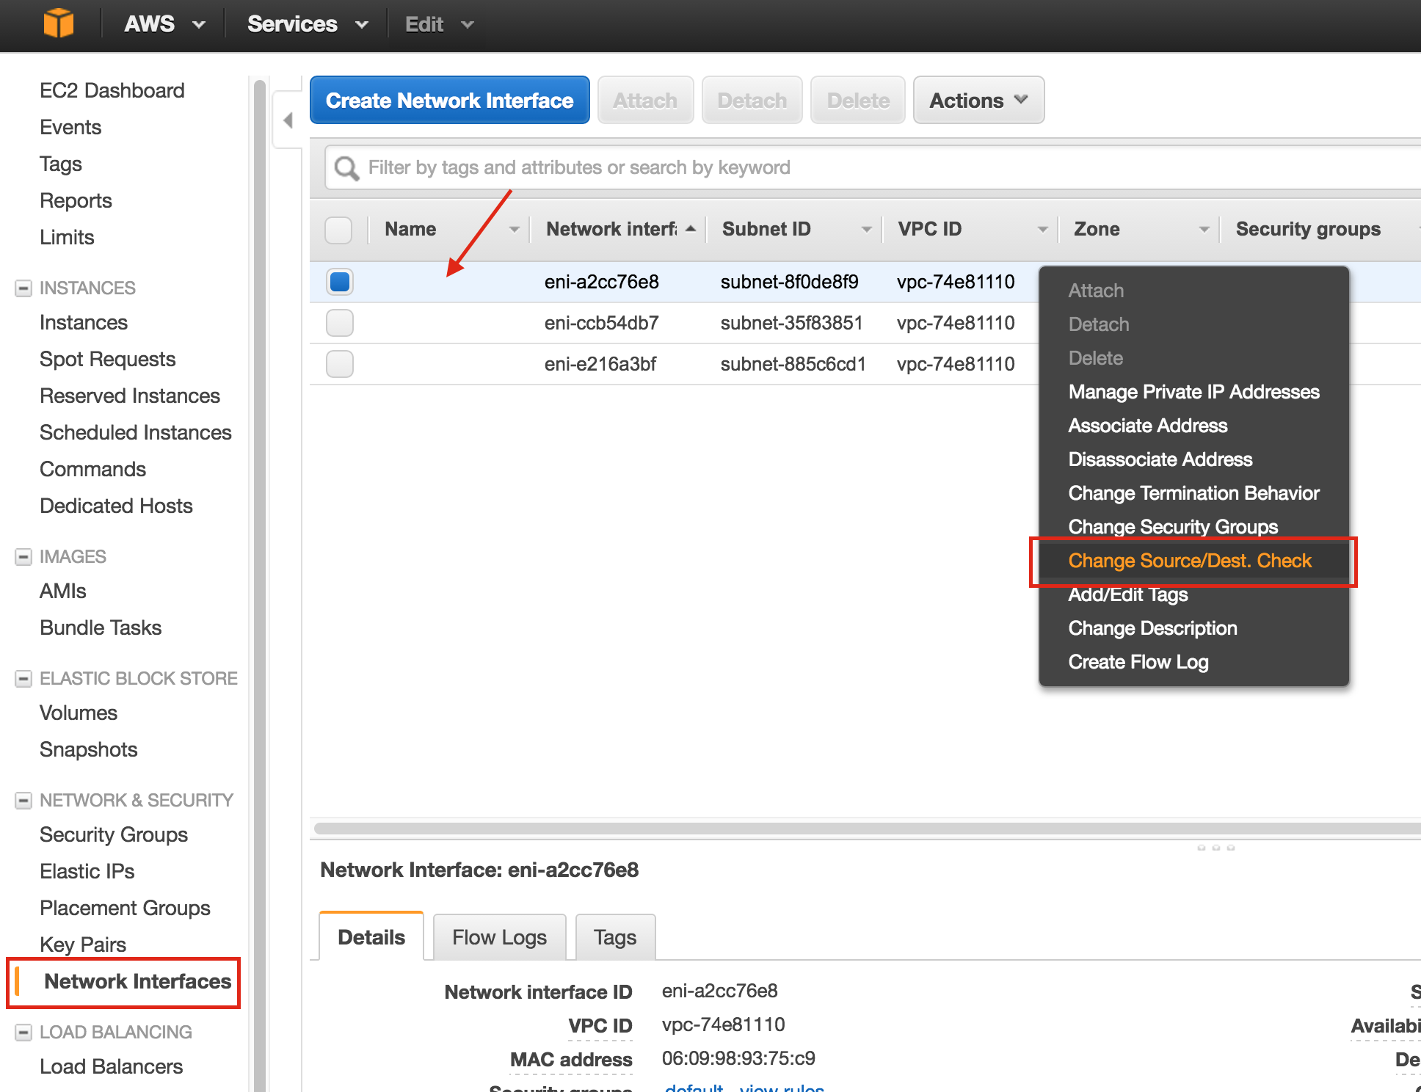This screenshot has height=1092, width=1421.
Task: Open the Zone column dropdown arrow
Action: coord(1204,230)
